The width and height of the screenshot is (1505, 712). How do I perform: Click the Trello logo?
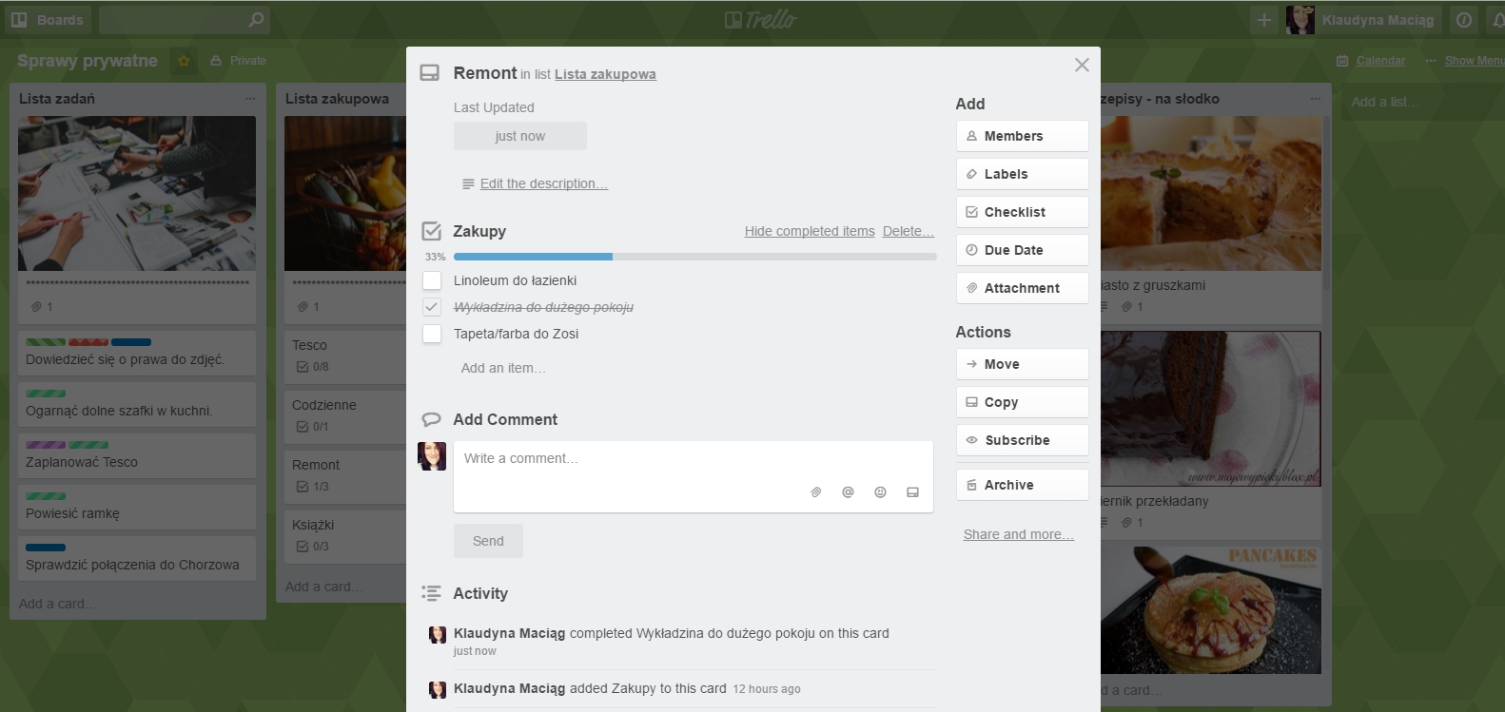coord(760,20)
